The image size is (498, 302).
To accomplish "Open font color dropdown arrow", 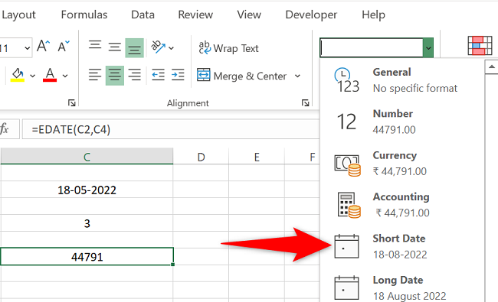I will click(x=65, y=76).
